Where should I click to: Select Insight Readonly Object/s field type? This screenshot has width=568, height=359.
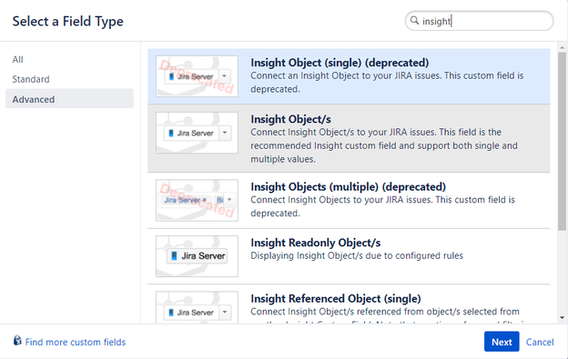(x=349, y=256)
